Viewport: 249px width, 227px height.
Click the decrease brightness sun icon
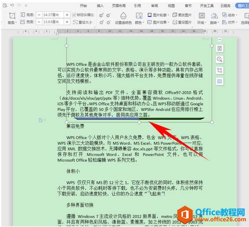click(108, 22)
